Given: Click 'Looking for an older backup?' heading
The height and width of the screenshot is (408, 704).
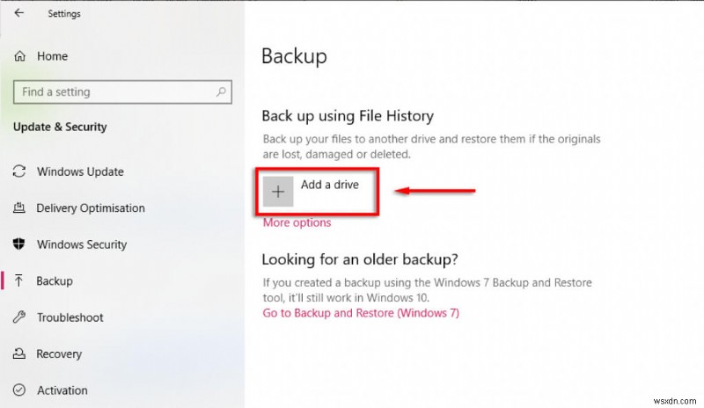Looking at the screenshot, I should coord(360,259).
